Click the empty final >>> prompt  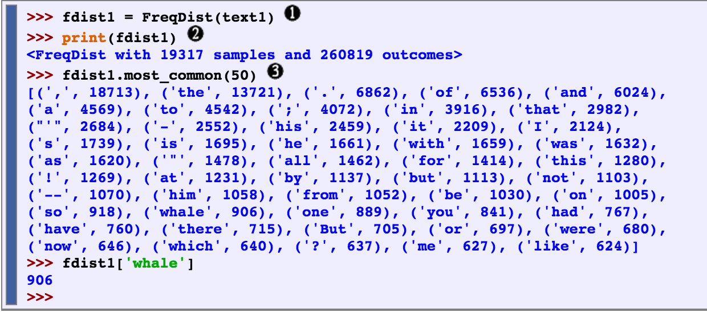(x=39, y=297)
